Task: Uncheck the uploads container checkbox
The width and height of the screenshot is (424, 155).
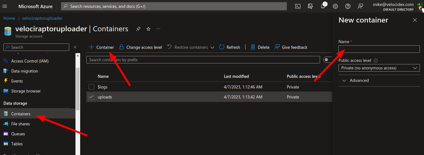Action: 91,97
